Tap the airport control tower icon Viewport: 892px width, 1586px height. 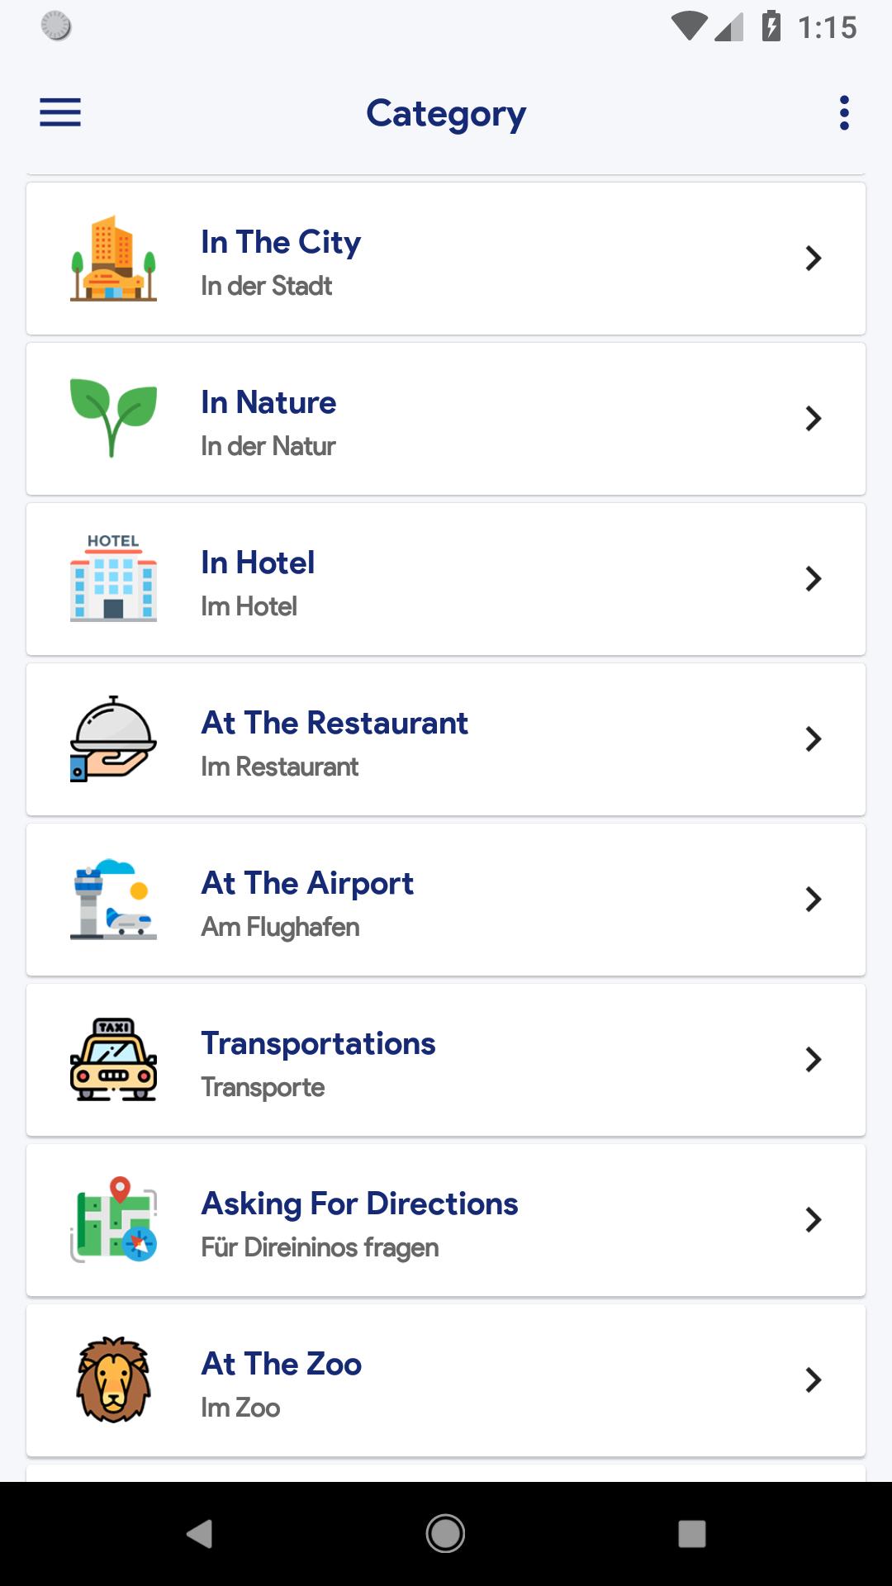tap(113, 899)
